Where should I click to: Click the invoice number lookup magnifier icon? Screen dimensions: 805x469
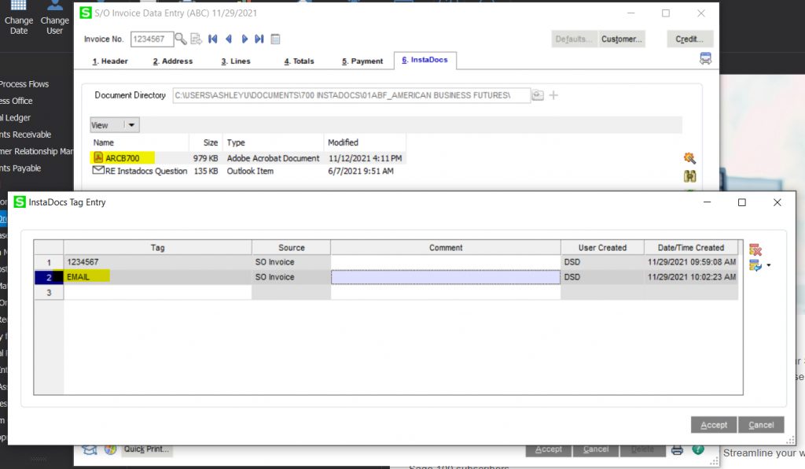point(181,39)
